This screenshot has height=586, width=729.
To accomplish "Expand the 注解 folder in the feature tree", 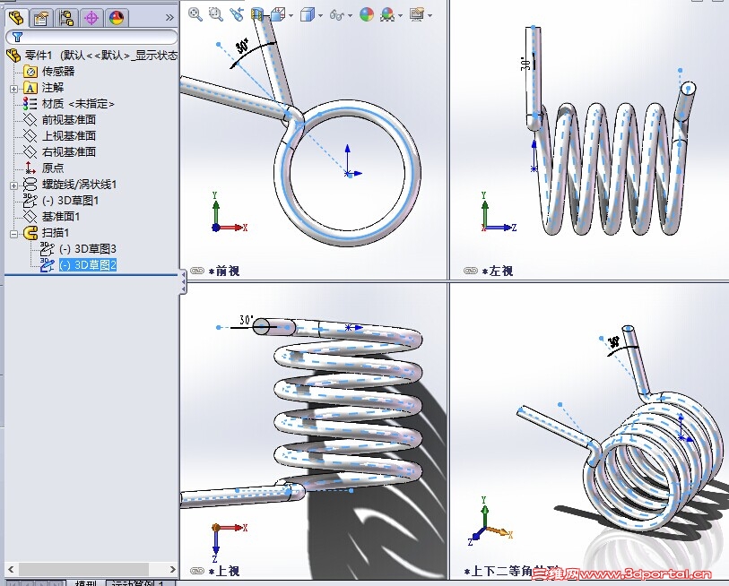I will click(x=13, y=89).
